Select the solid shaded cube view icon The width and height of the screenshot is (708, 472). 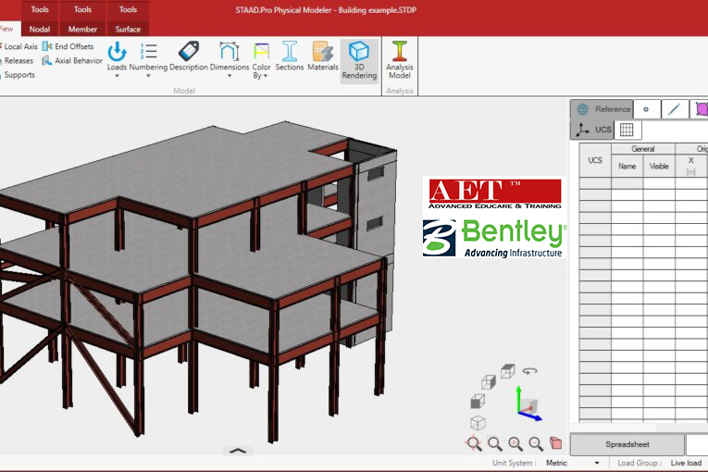[478, 402]
